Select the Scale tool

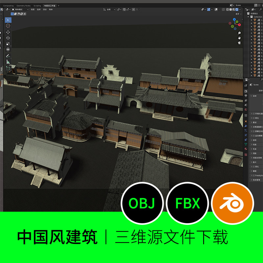coord(8,44)
